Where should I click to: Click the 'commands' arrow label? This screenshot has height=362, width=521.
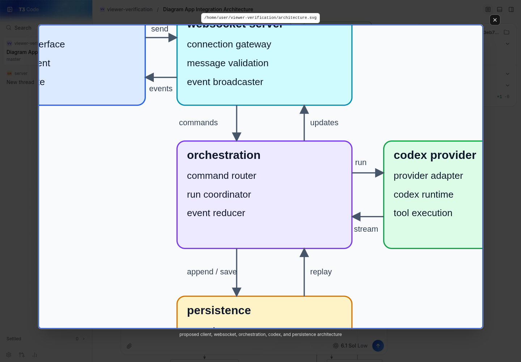(x=198, y=123)
